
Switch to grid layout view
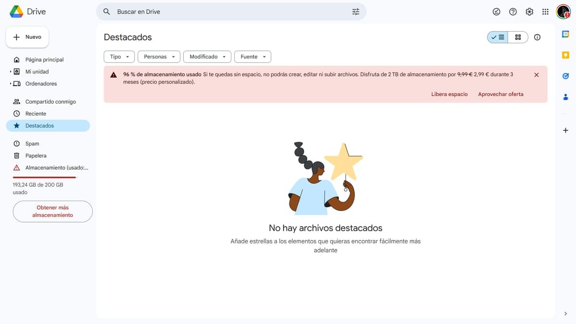pos(518,37)
